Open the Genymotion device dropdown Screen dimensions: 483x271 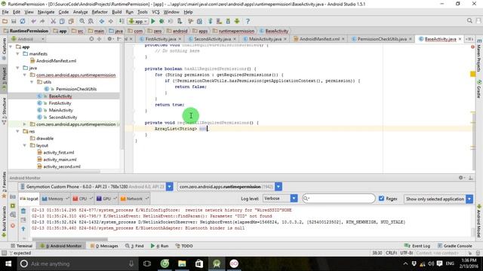pyautogui.click(x=169, y=187)
